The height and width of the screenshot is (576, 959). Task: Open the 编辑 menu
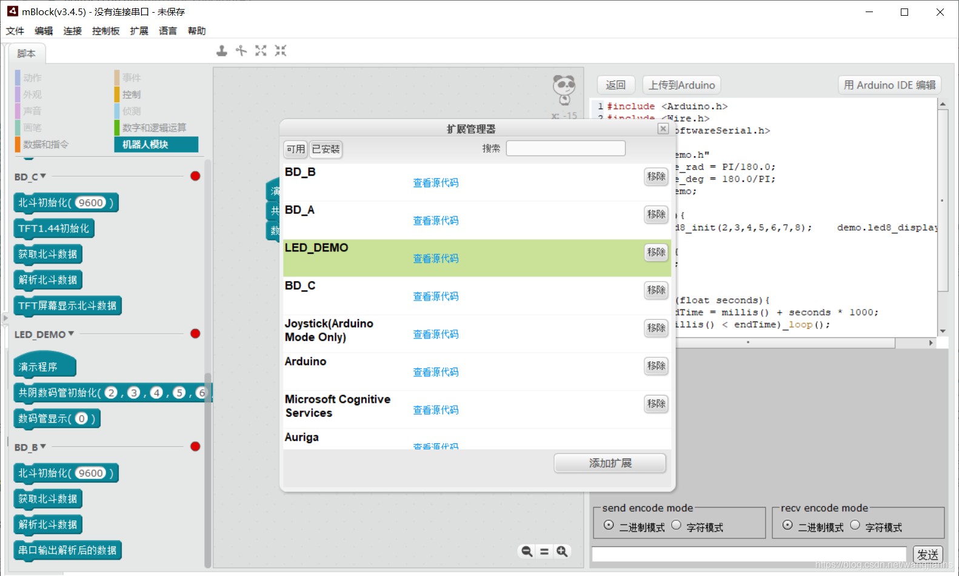(44, 31)
